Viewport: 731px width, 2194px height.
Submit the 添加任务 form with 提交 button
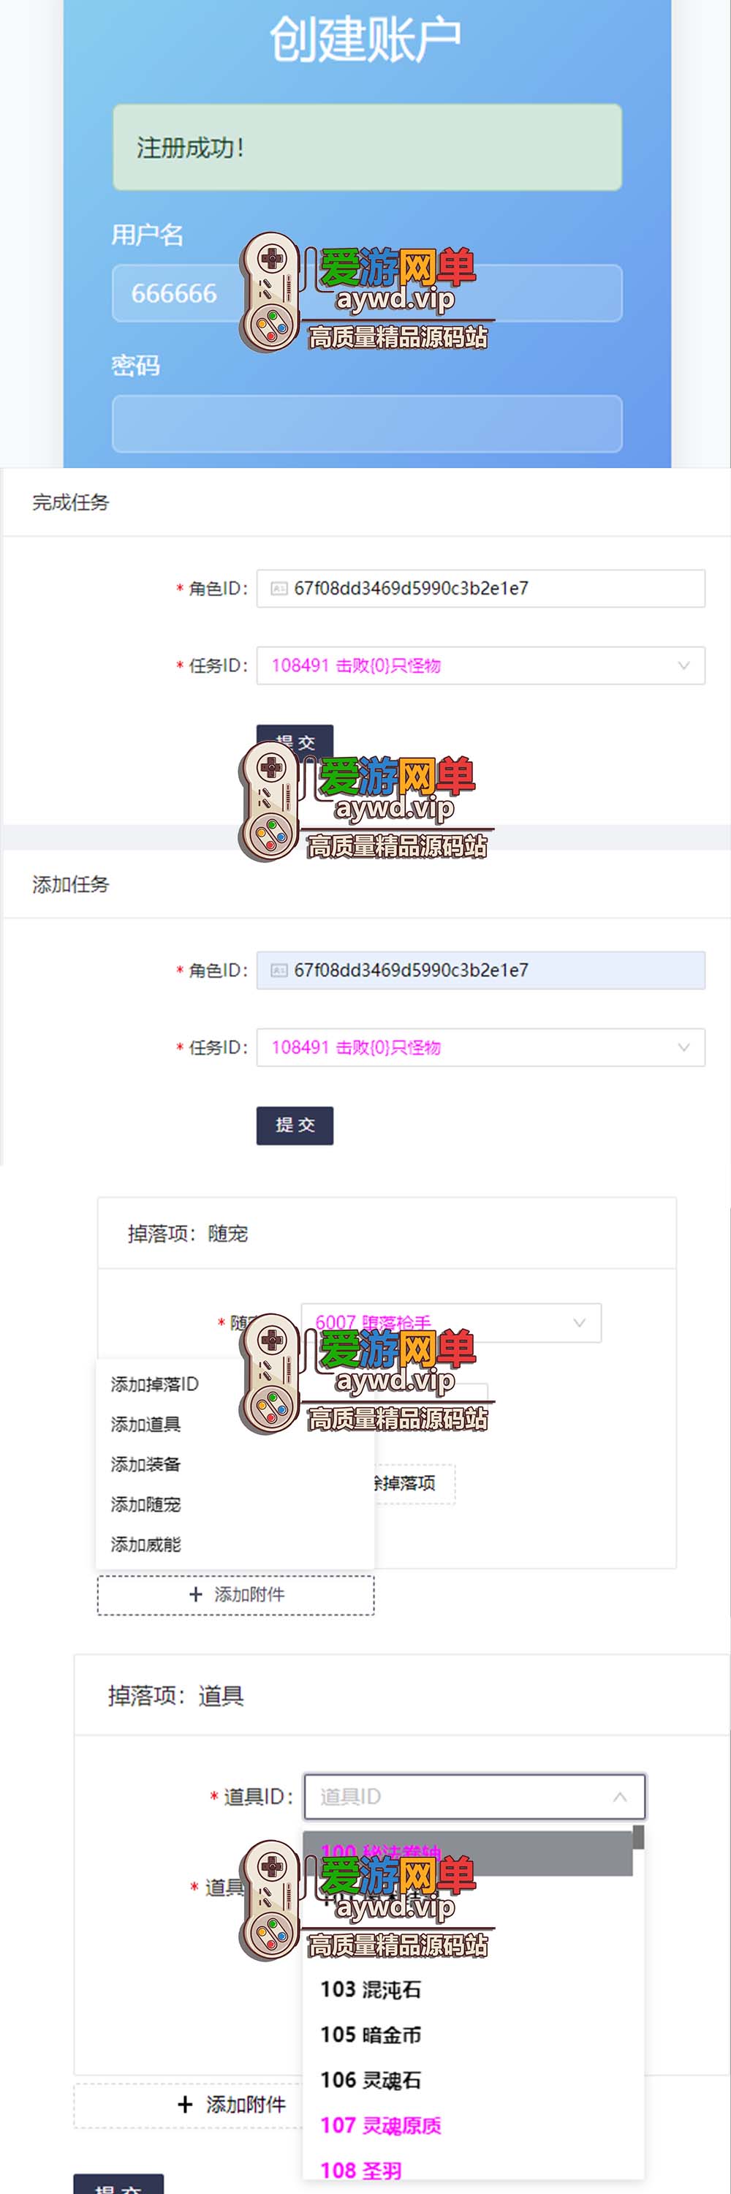click(295, 1125)
